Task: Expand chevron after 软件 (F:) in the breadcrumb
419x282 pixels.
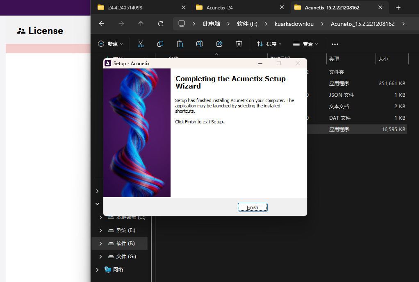Action: click(266, 24)
